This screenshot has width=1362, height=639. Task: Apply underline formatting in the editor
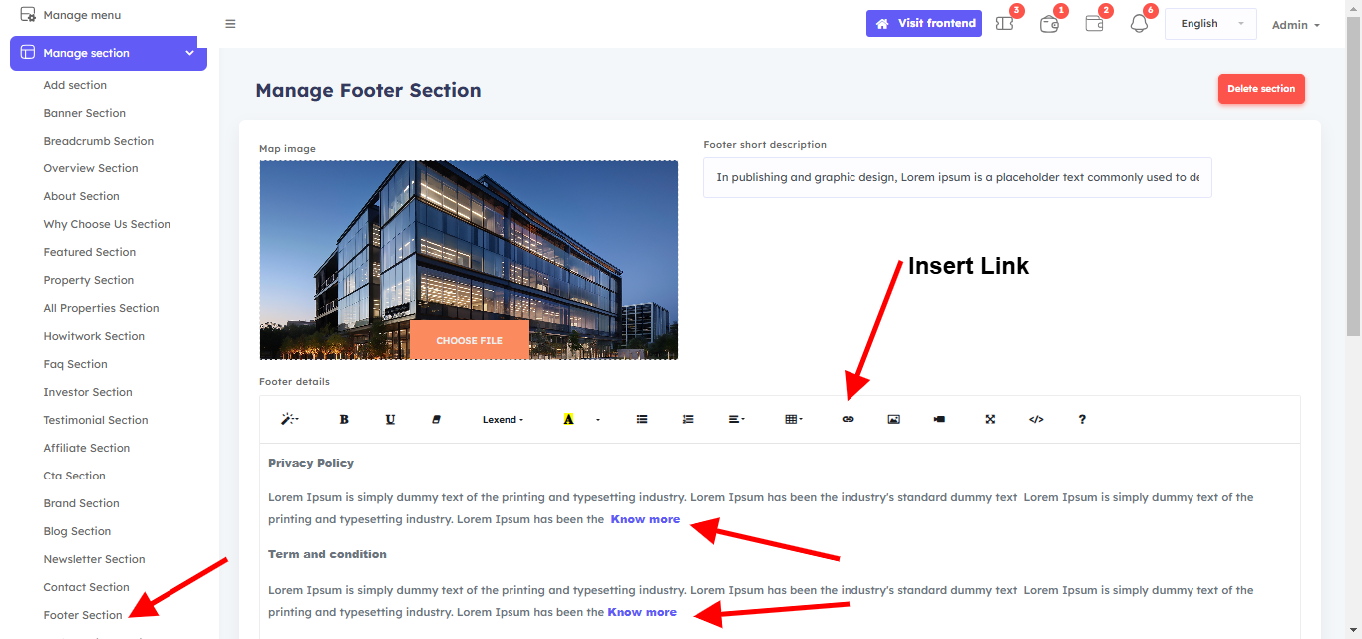point(390,420)
